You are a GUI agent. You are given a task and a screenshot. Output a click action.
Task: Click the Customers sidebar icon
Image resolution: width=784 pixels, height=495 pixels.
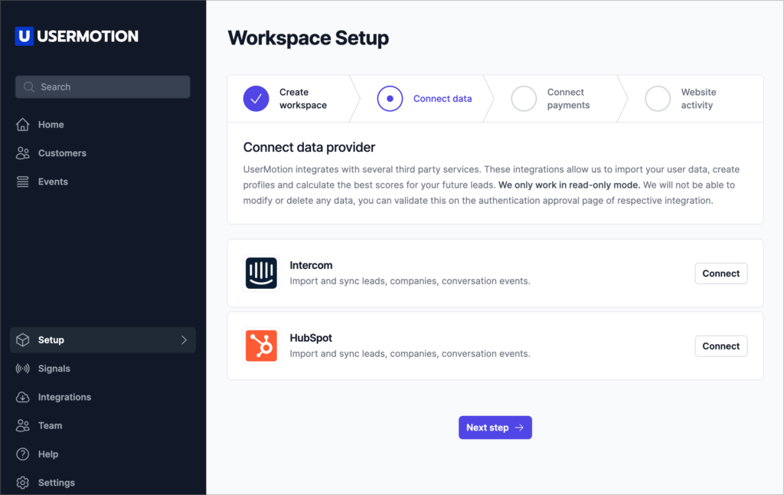coord(23,152)
